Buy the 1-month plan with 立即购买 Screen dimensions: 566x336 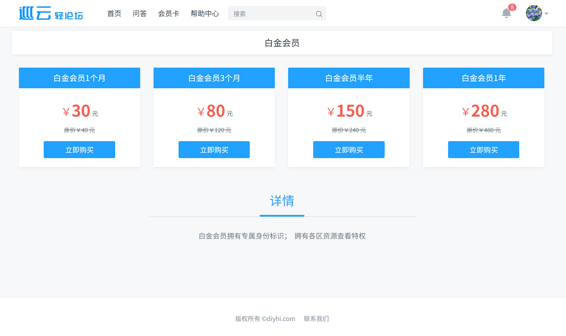pyautogui.click(x=79, y=150)
